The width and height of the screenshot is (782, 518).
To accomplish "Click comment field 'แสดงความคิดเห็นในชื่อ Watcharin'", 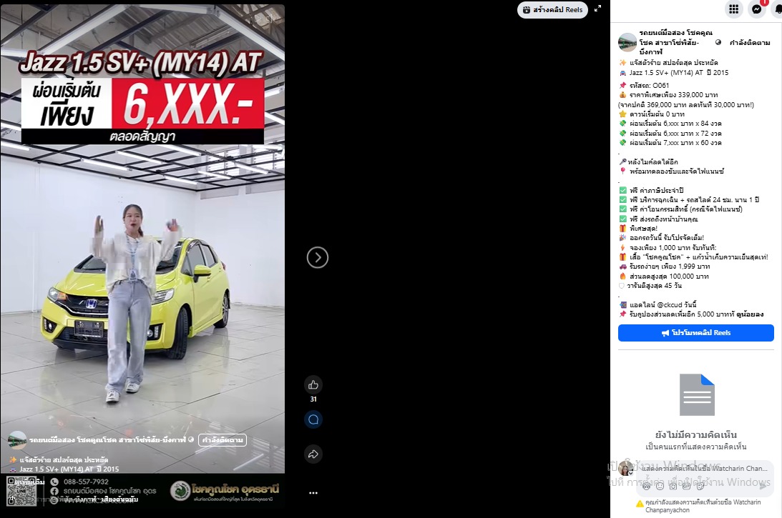I will click(704, 468).
